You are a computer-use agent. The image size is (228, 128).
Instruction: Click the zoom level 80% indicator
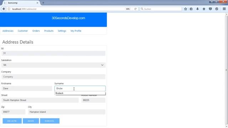pyautogui.click(x=128, y=9)
